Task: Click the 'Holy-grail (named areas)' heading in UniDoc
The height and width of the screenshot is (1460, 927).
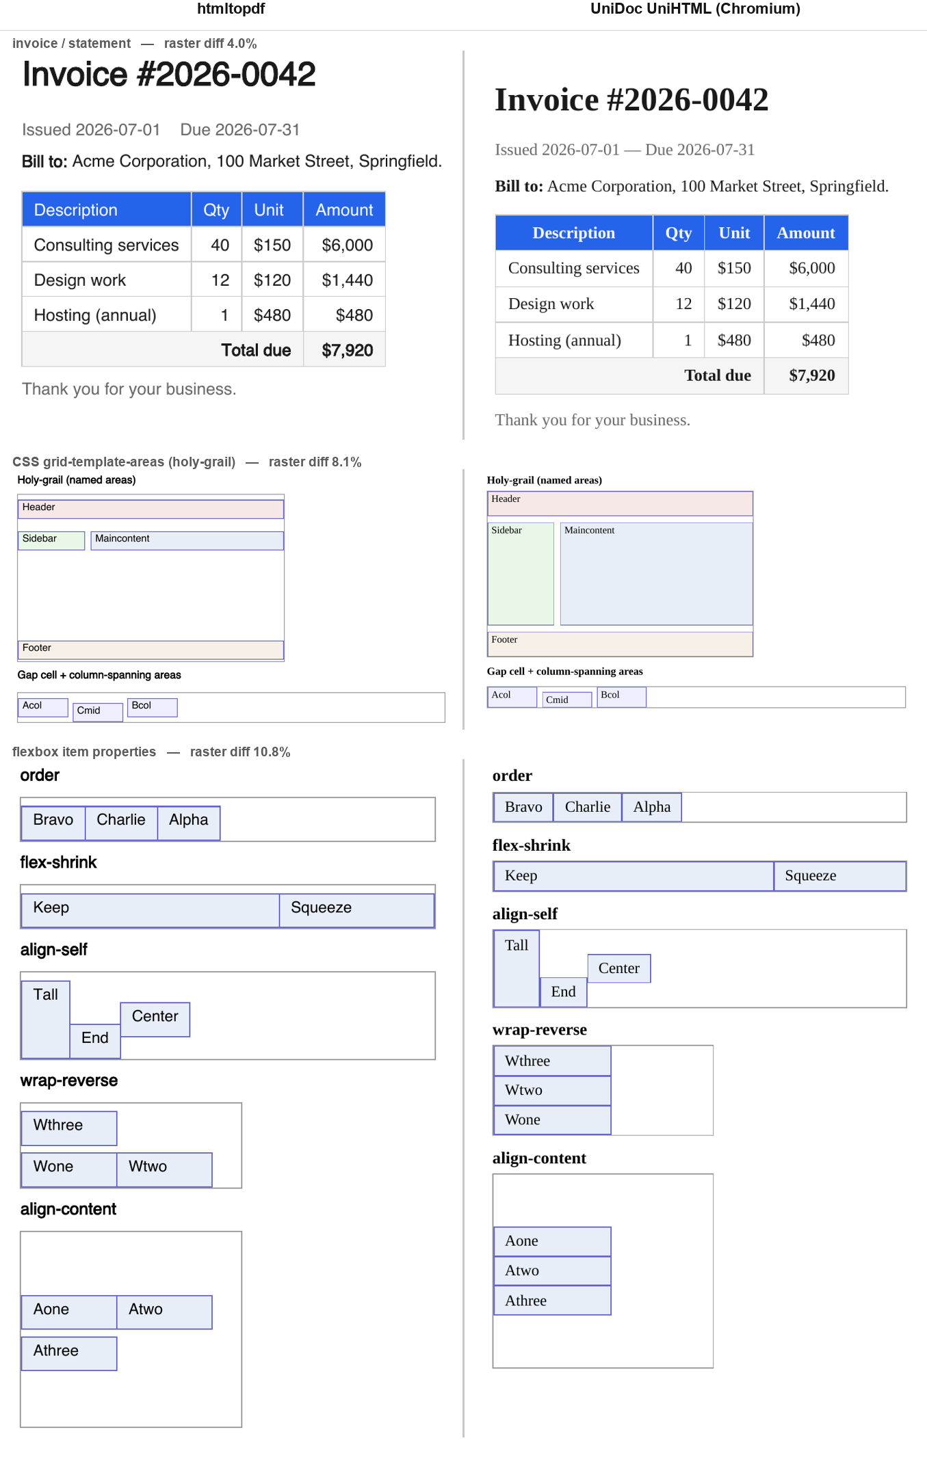Action: coord(544,480)
